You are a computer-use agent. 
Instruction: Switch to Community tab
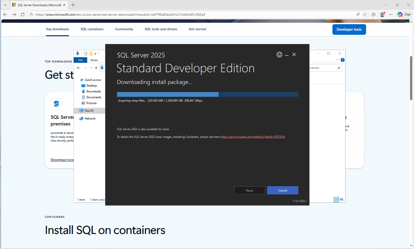pos(124,29)
